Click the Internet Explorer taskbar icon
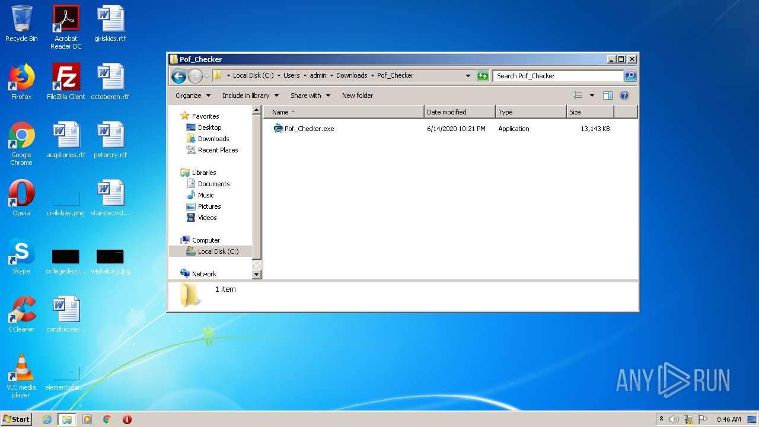The image size is (759, 427). (47, 419)
